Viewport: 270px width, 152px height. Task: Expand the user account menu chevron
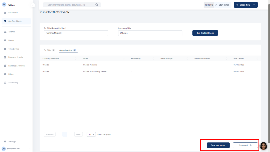(x=29, y=149)
